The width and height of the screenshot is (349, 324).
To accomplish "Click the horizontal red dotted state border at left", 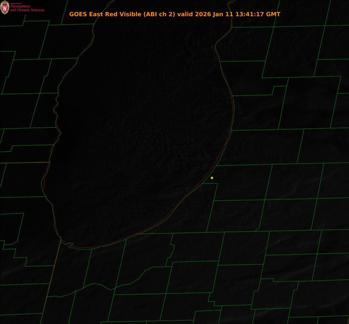I will coord(24,163).
